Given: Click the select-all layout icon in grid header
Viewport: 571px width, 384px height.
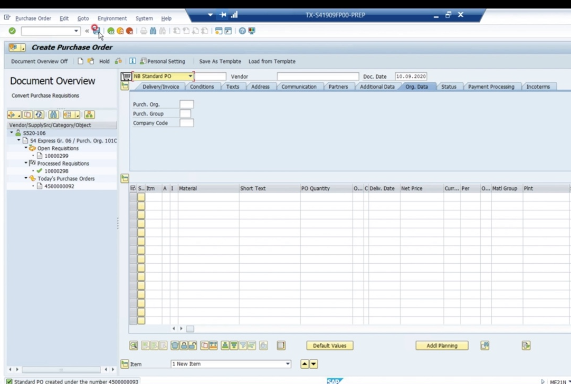Looking at the screenshot, I should (x=133, y=188).
